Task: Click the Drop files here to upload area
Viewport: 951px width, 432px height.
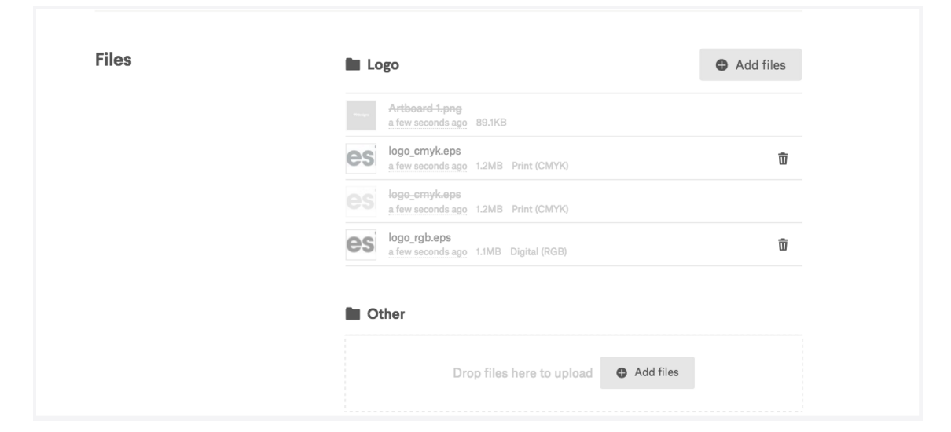Action: point(522,373)
